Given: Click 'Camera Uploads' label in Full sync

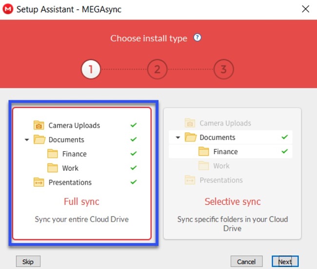Looking at the screenshot, I should click(x=74, y=126).
